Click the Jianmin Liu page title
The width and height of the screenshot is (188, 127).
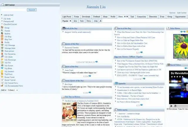pos(96,7)
